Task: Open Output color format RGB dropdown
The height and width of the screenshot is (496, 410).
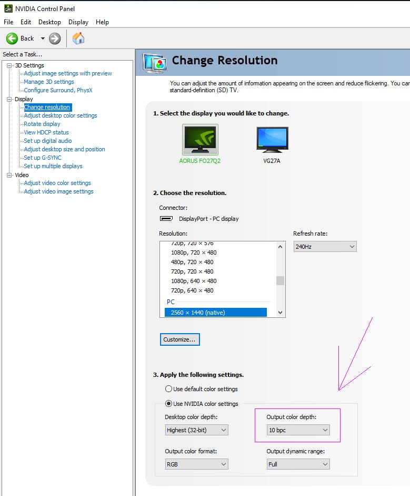Action: pyautogui.click(x=196, y=464)
